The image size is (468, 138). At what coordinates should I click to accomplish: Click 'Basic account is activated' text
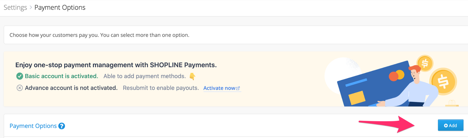pyautogui.click(x=61, y=76)
